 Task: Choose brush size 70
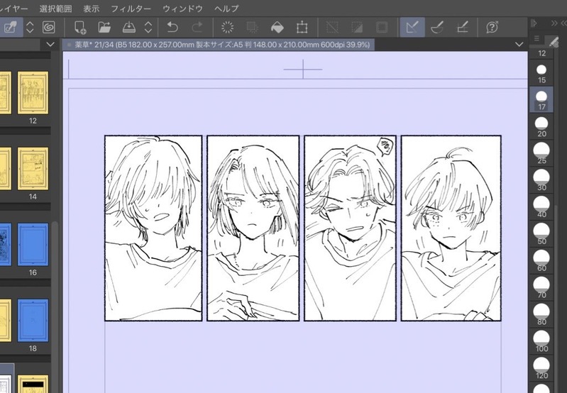coord(541,288)
